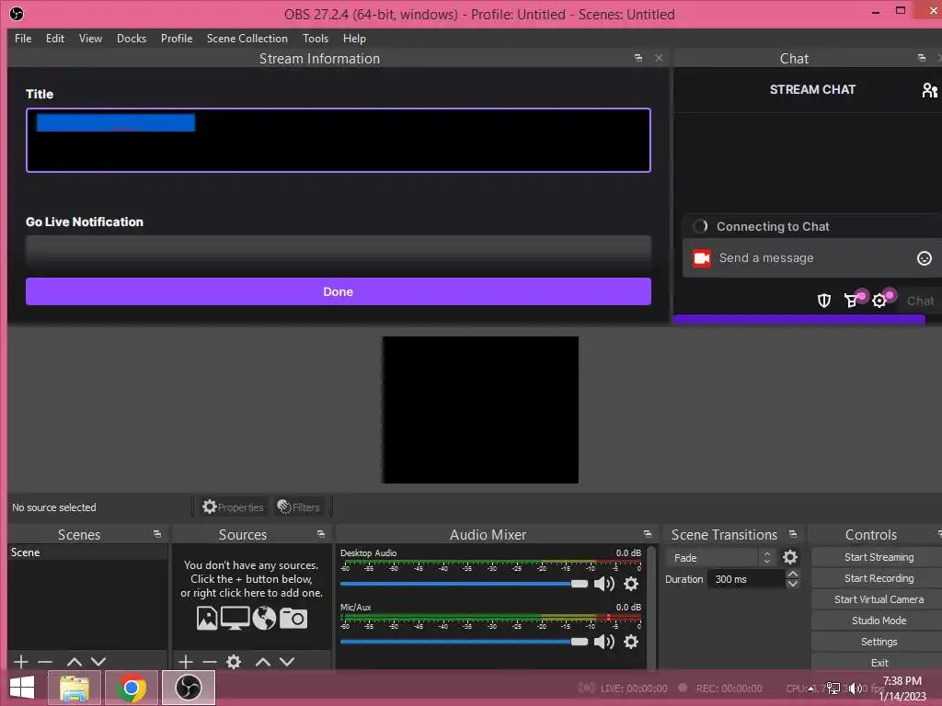Float the Scenes dock
Viewport: 942px width, 706px height.
(157, 534)
